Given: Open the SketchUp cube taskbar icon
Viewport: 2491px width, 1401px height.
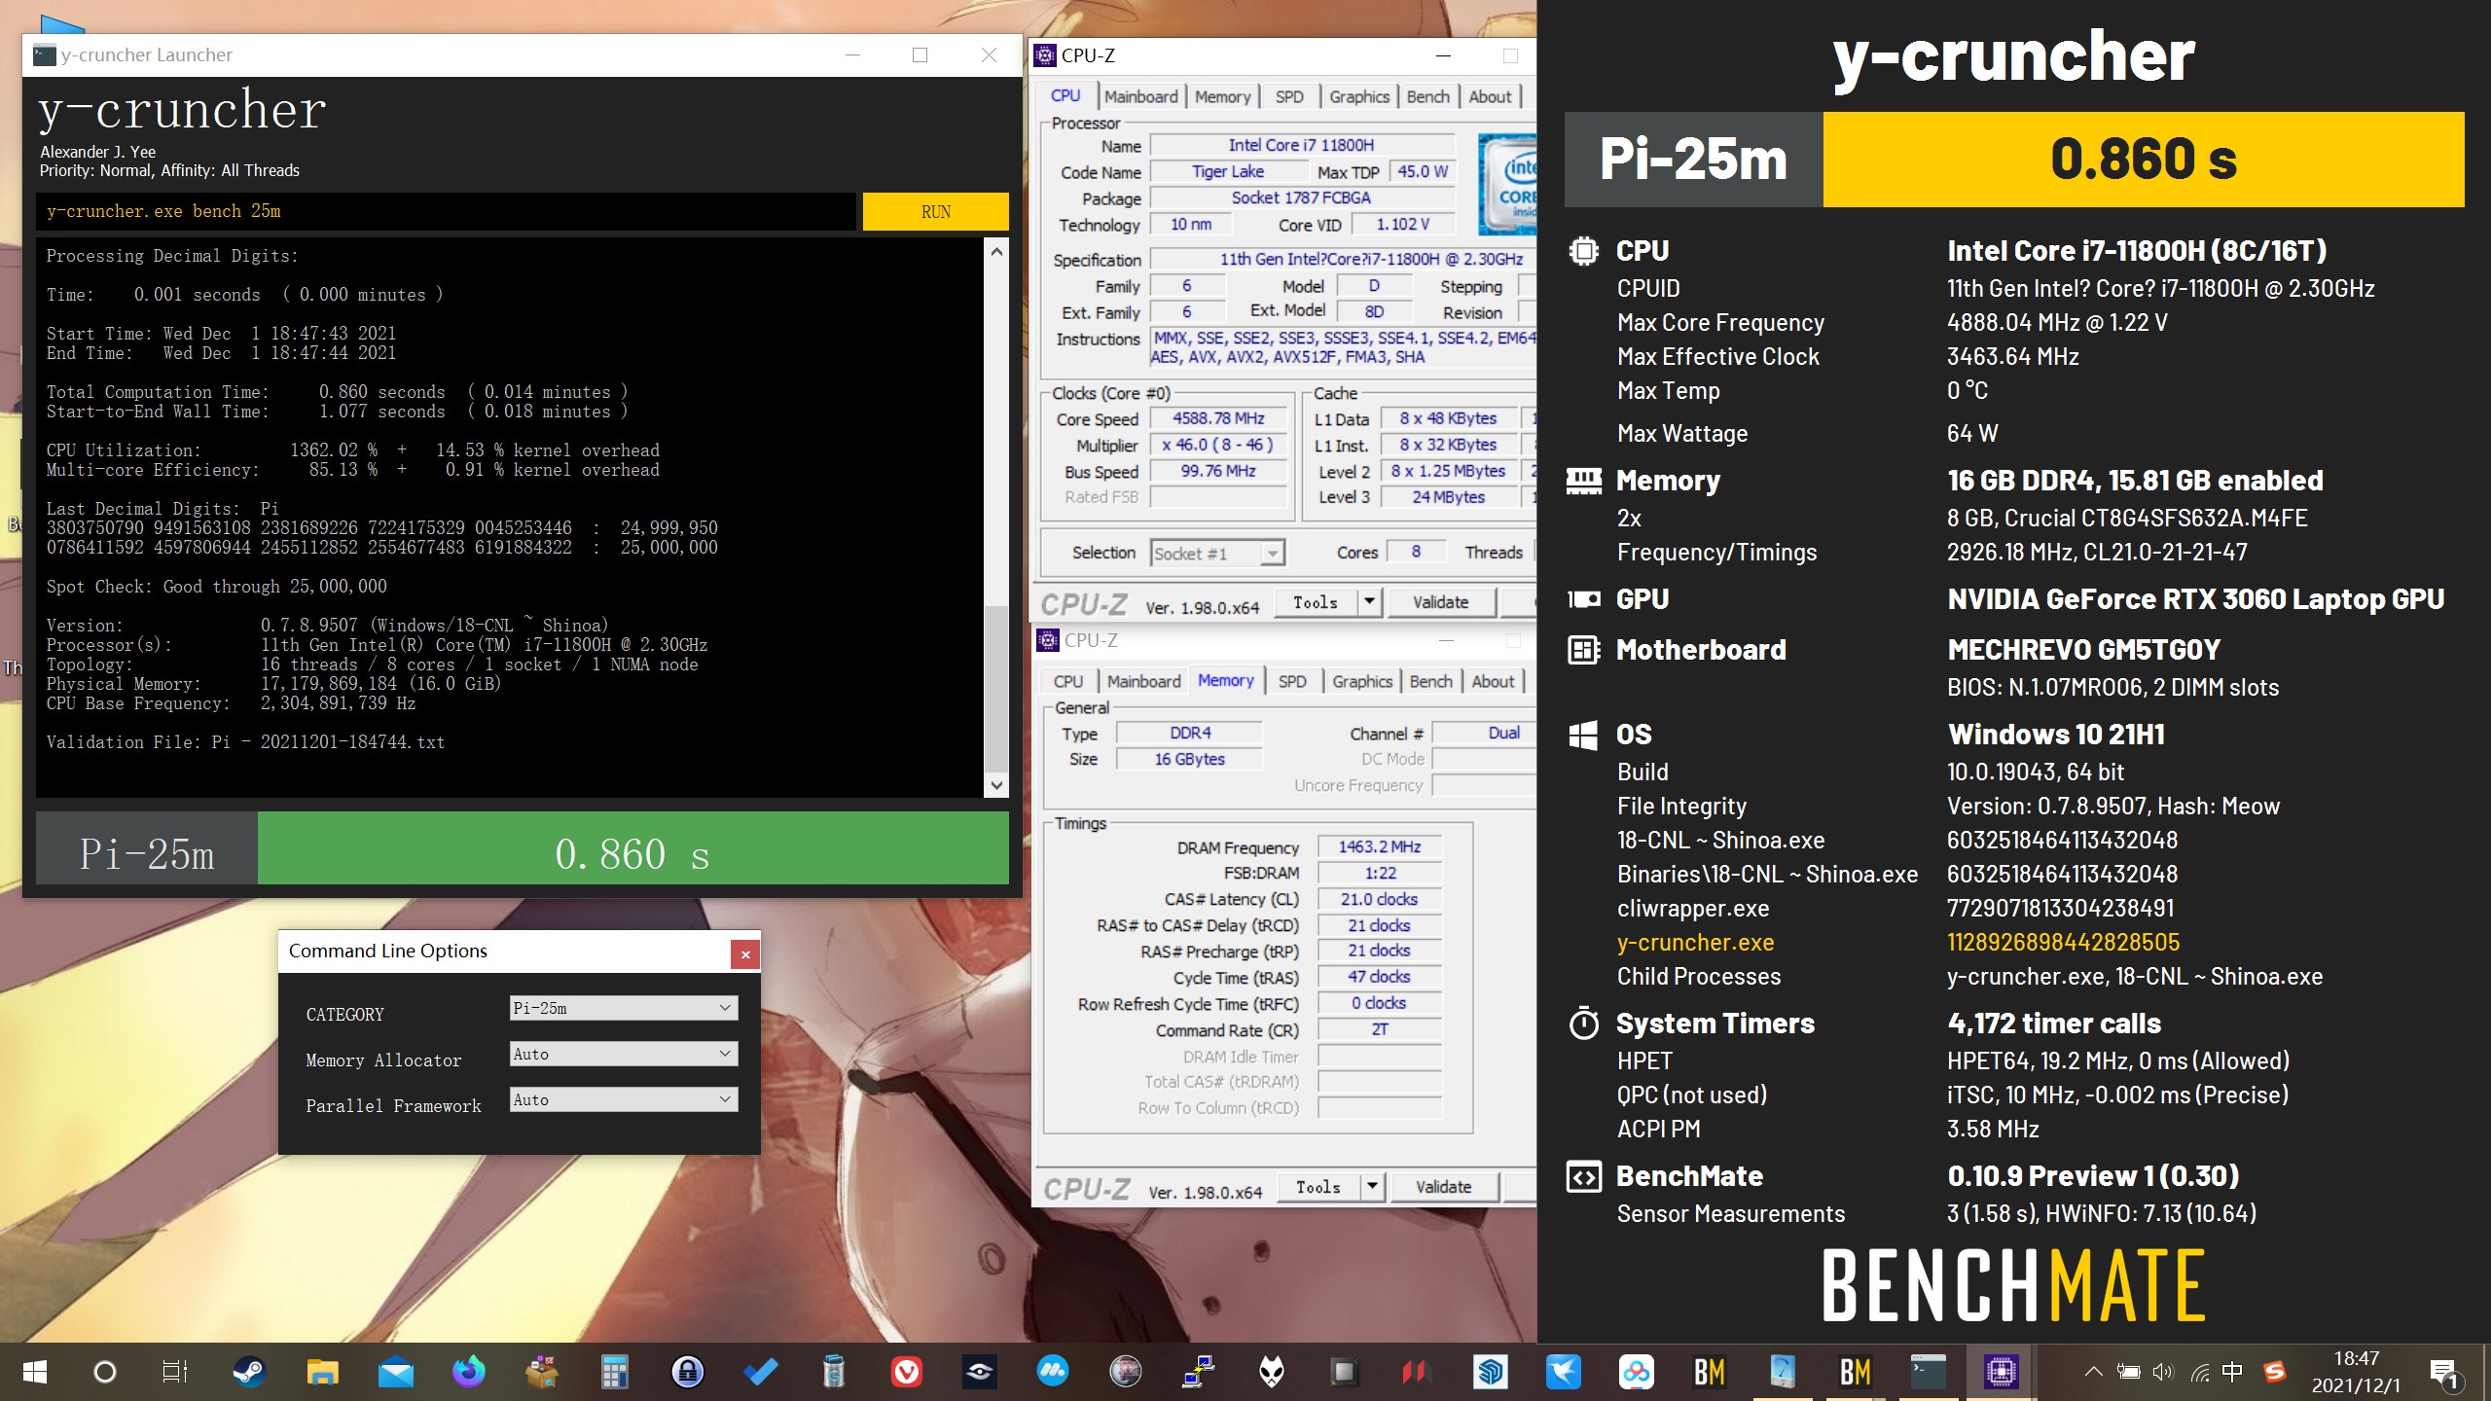Looking at the screenshot, I should tap(1491, 1372).
